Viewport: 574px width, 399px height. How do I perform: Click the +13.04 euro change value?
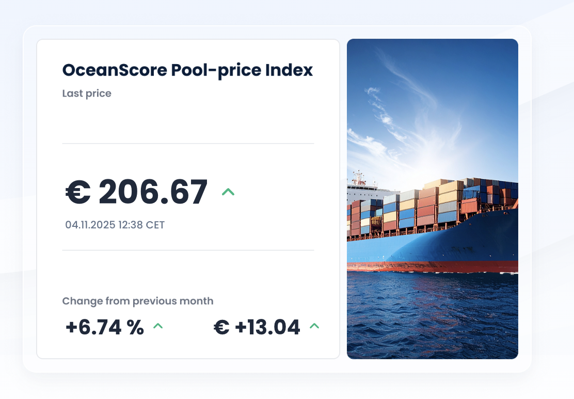(x=267, y=327)
